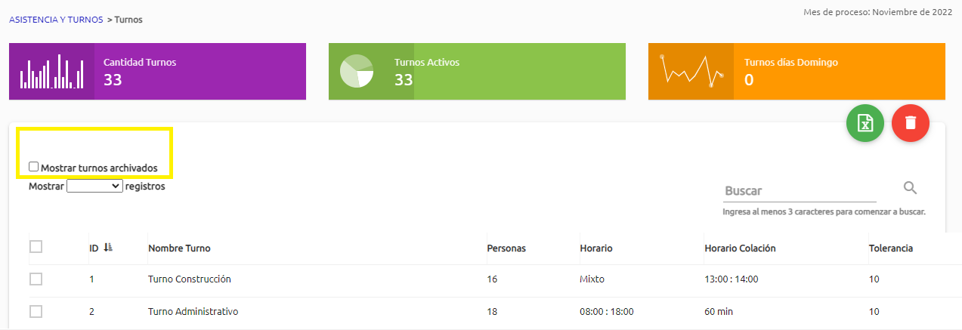962x330 pixels.
Task: Open the Mostrar registros dropdown
Action: coord(94,186)
